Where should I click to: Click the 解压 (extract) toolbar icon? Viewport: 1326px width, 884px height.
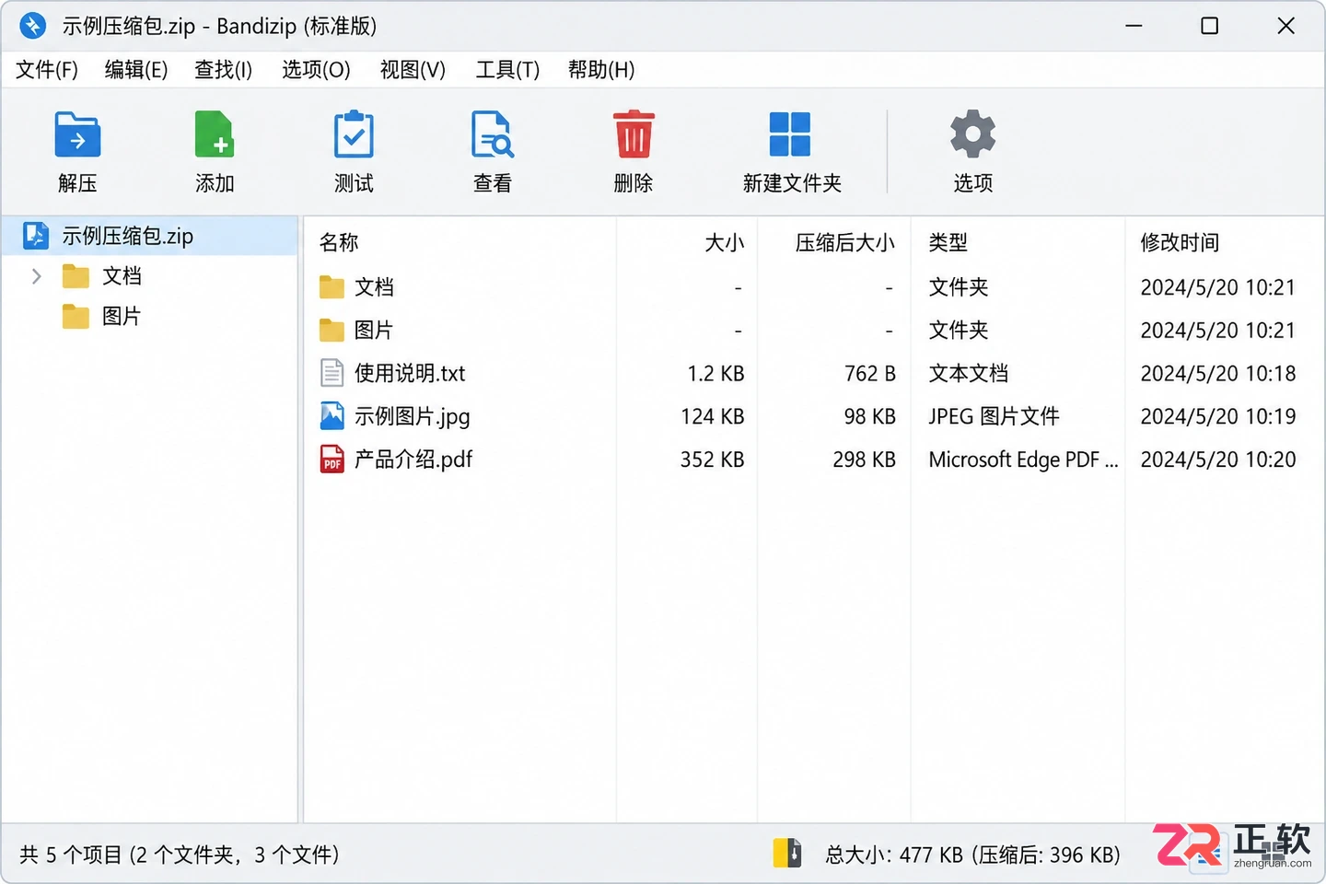[77, 134]
